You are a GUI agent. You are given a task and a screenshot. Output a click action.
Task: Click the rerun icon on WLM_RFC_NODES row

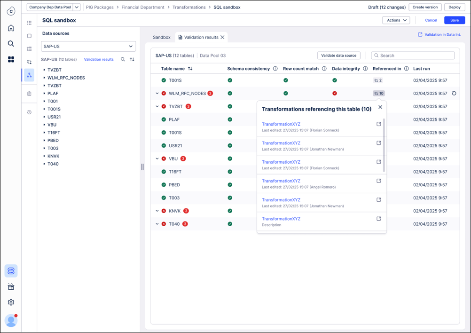pyautogui.click(x=454, y=94)
